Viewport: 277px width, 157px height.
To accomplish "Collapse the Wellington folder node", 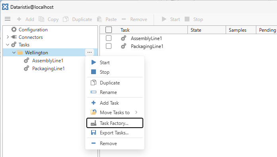I will (14, 52).
